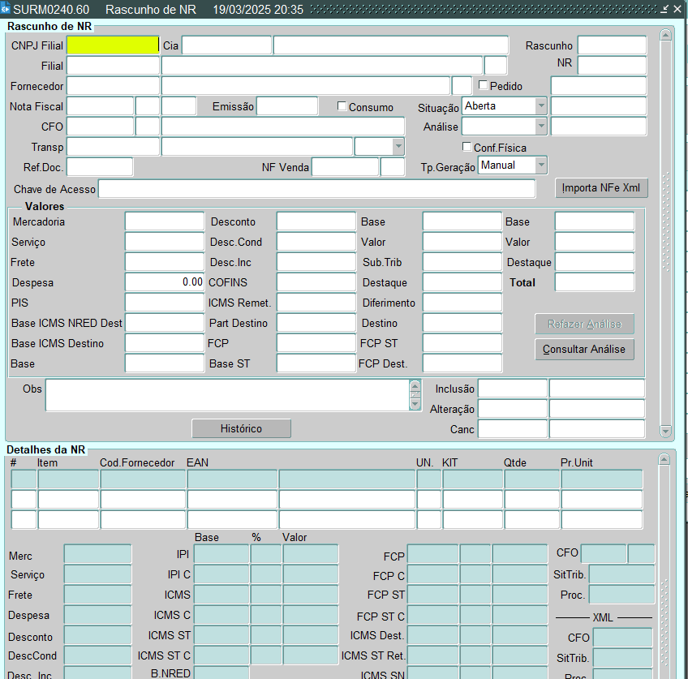Click the SURM0240.60 window icon in title bar
This screenshot has height=679, width=688.
[x=6, y=9]
